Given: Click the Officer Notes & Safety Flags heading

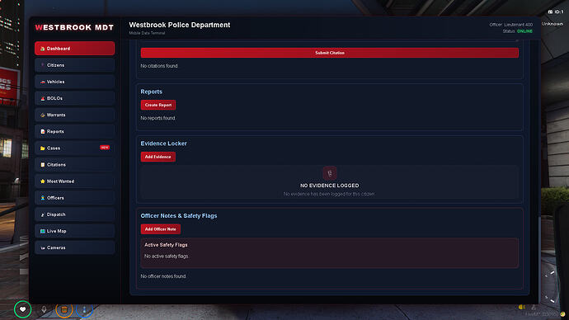Looking at the screenshot, I should click(x=179, y=215).
